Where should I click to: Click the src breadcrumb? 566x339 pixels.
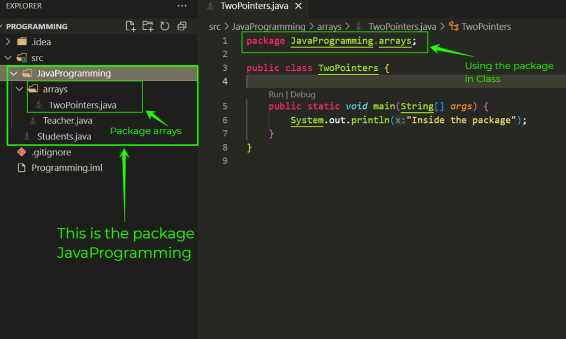point(215,27)
